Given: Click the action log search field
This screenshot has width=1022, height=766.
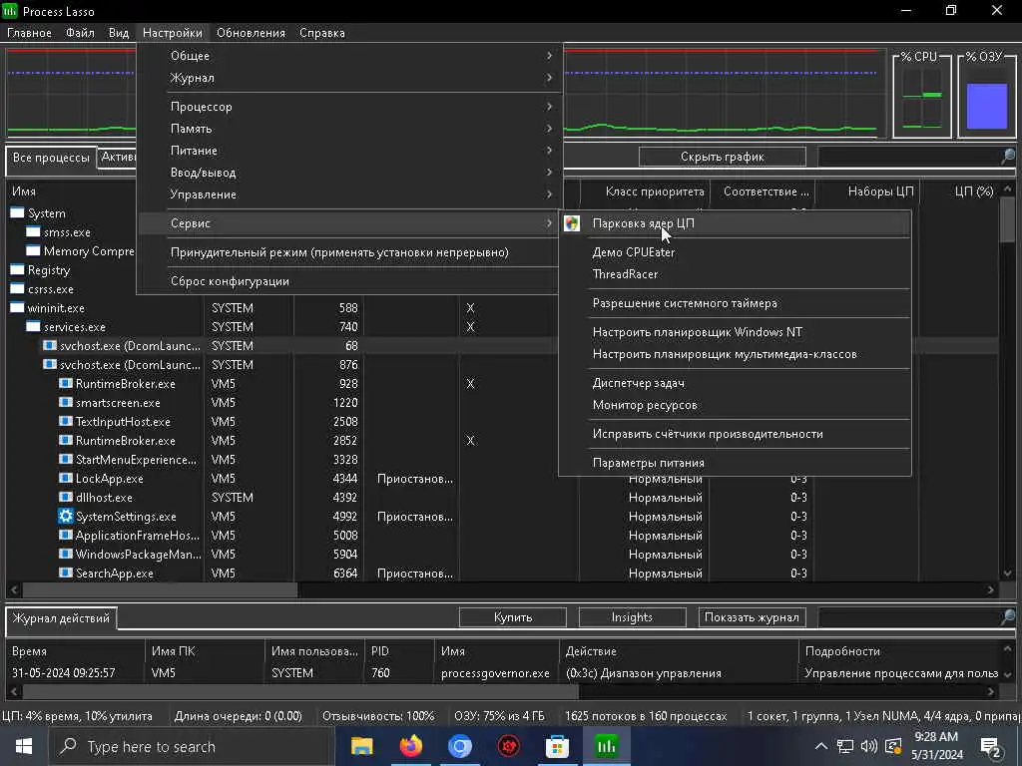Looking at the screenshot, I should [x=909, y=616].
